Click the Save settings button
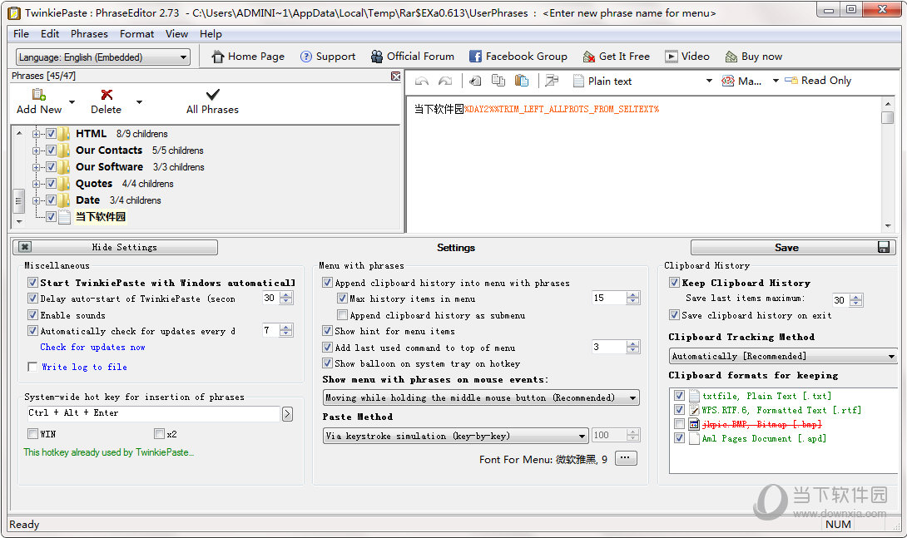907x538 pixels. coord(793,247)
